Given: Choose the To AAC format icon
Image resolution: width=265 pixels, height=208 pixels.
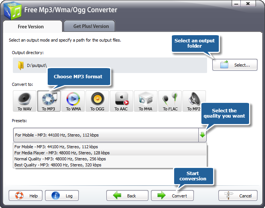Looking at the screenshot, I should (122, 101).
